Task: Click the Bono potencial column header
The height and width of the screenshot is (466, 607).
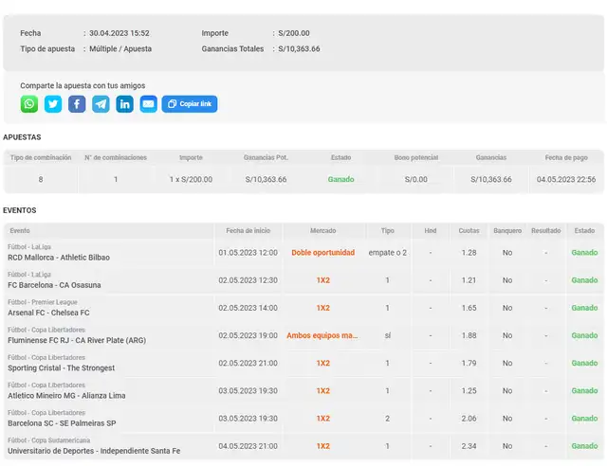Action: pyautogui.click(x=416, y=158)
